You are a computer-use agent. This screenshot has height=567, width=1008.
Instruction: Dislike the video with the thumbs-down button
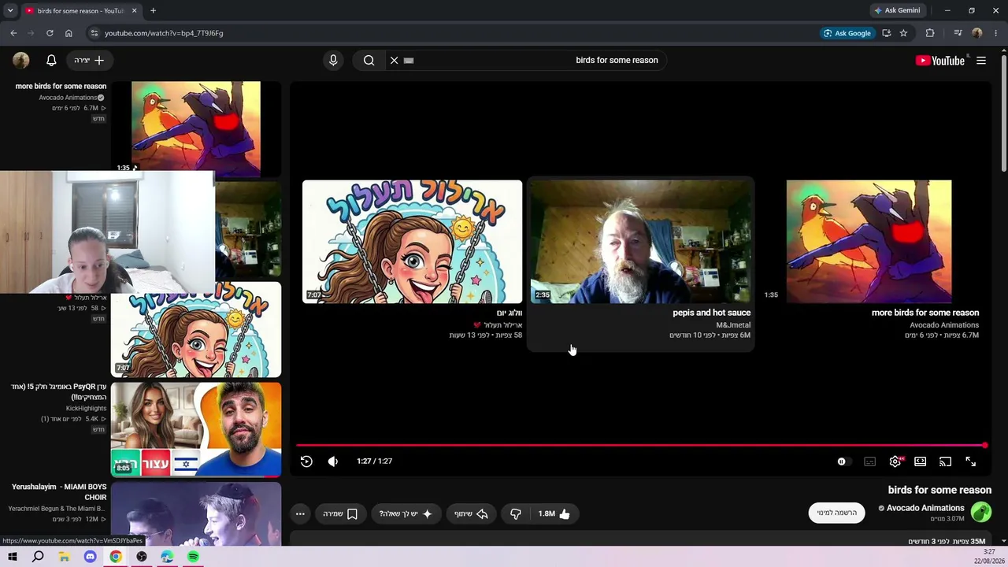516,513
